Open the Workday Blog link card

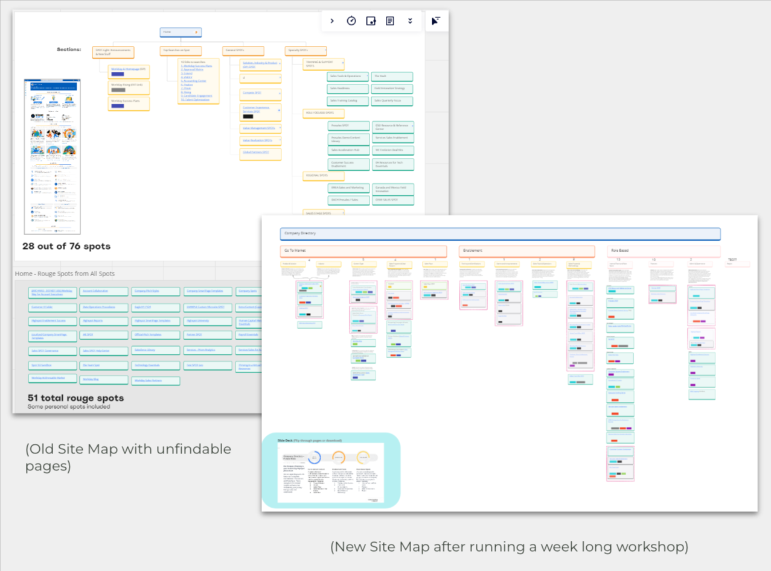tap(104, 380)
